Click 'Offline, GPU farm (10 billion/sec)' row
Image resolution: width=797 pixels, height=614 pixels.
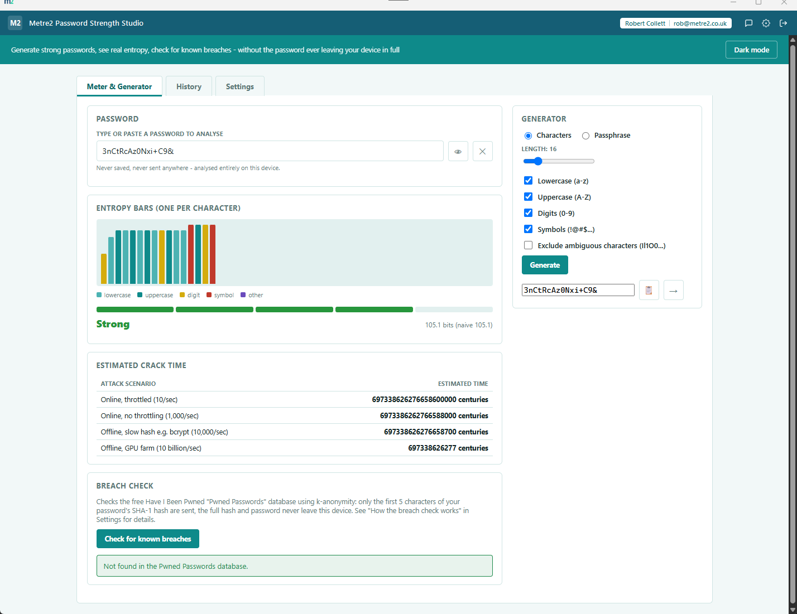point(295,448)
